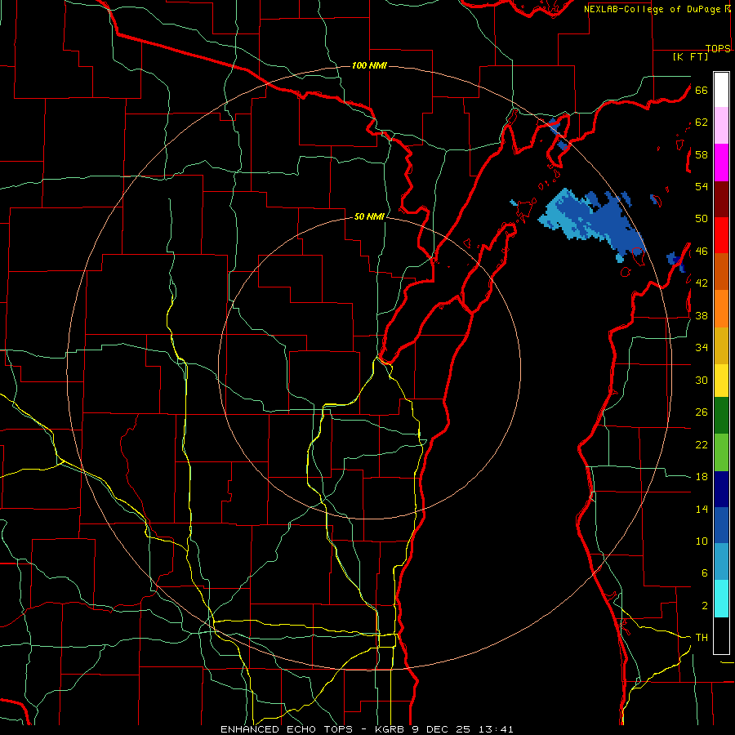Click the "9 DEC 25 13:41" timestamp
The height and width of the screenshot is (735, 735).
coord(463,729)
